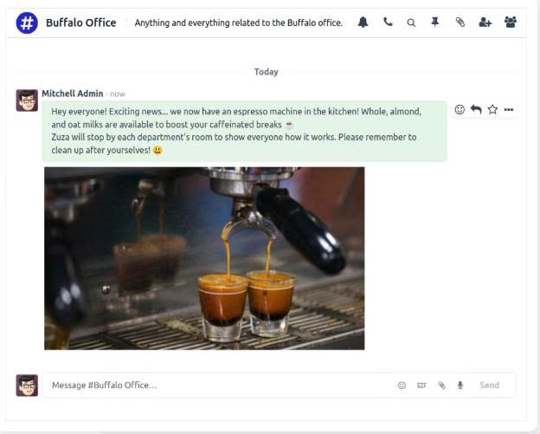Reply to the espresso machine message
This screenshot has height=434, width=540.
(476, 109)
